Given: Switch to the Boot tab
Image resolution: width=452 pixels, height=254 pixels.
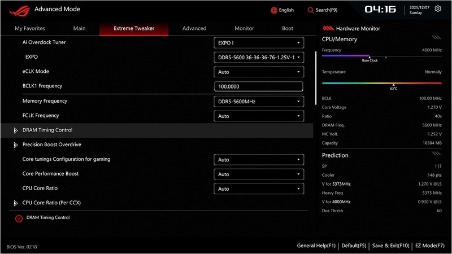Looking at the screenshot, I should pos(288,28).
